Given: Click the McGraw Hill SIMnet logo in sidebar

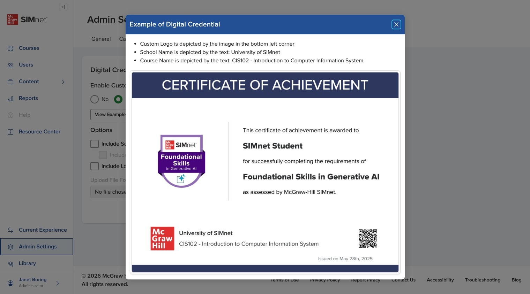Looking at the screenshot, I should [x=27, y=20].
